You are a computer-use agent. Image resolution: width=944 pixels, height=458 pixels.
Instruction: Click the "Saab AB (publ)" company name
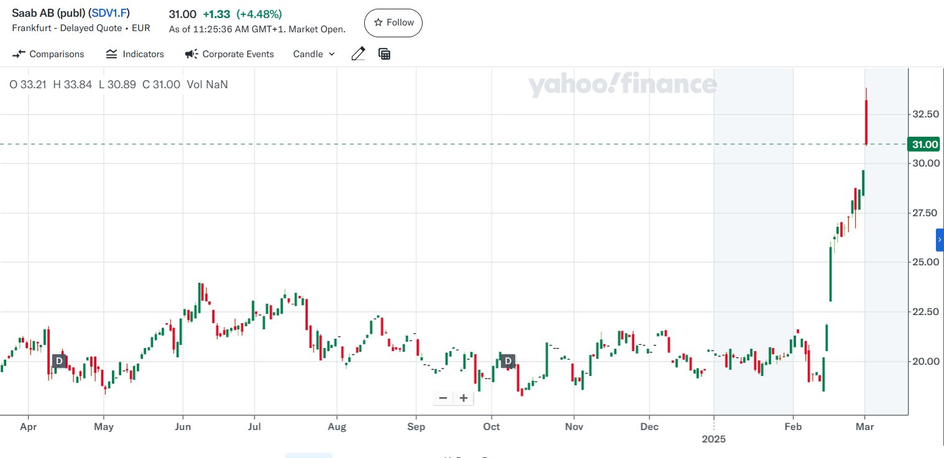[49, 13]
